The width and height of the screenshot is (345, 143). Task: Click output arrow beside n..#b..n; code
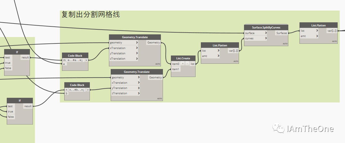(x=87, y=90)
